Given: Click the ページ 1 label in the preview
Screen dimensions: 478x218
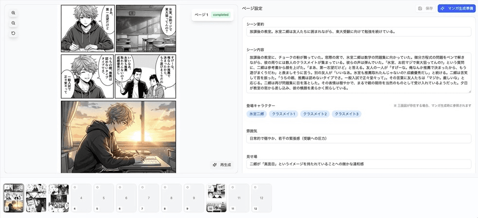Looking at the screenshot, I should point(201,15).
